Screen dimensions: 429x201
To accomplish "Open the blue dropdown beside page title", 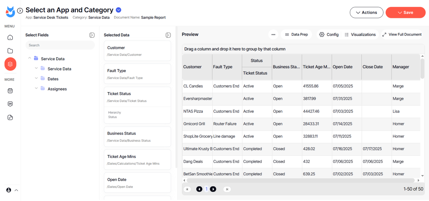I will pyautogui.click(x=119, y=10).
